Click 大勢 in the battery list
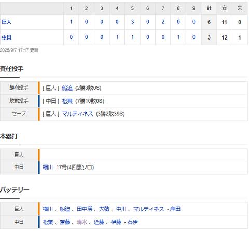 click(x=104, y=209)
